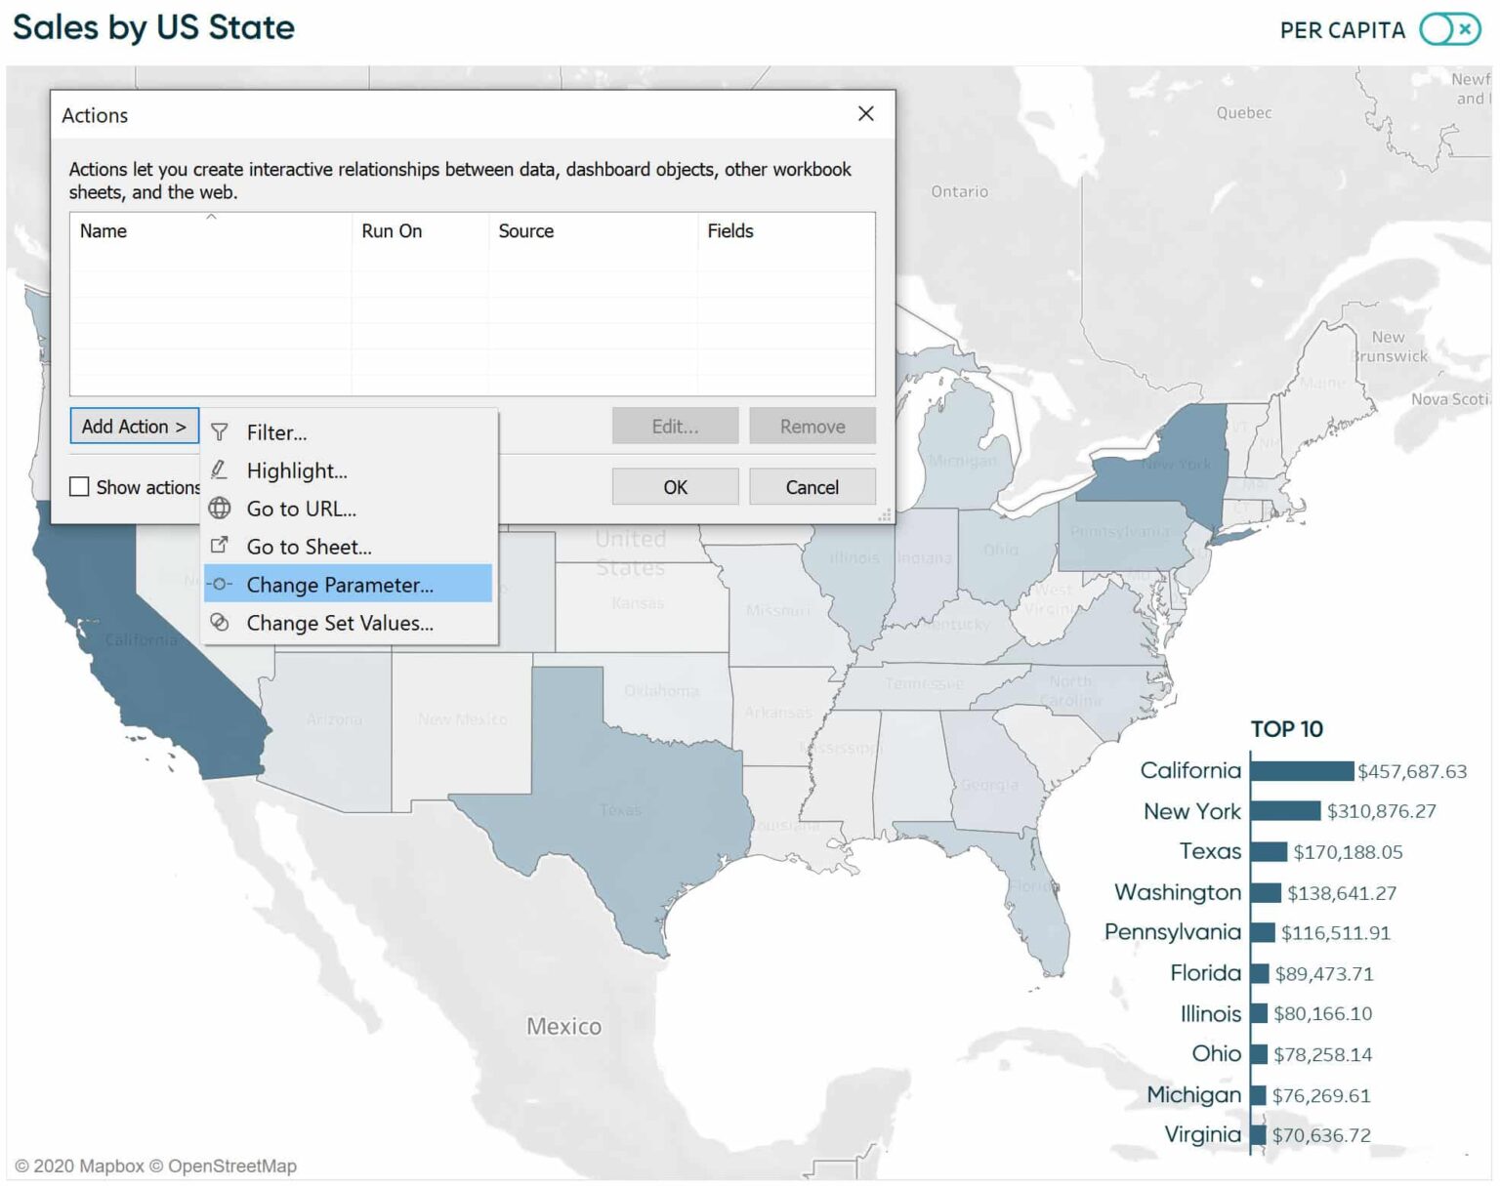Choose Change Parameter from the action list
The width and height of the screenshot is (1500, 1186).
click(341, 584)
